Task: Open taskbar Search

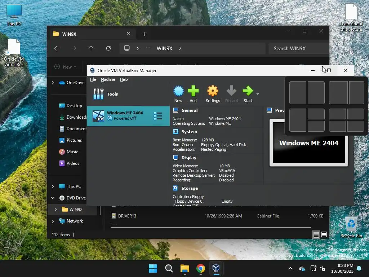Action: tap(169, 268)
